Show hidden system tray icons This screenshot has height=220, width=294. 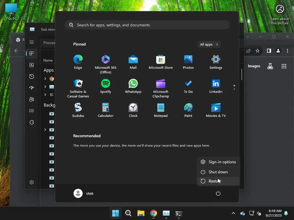(x=233, y=213)
